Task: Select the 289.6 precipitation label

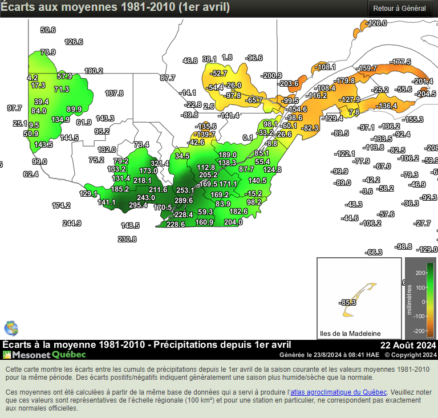Action: (184, 201)
